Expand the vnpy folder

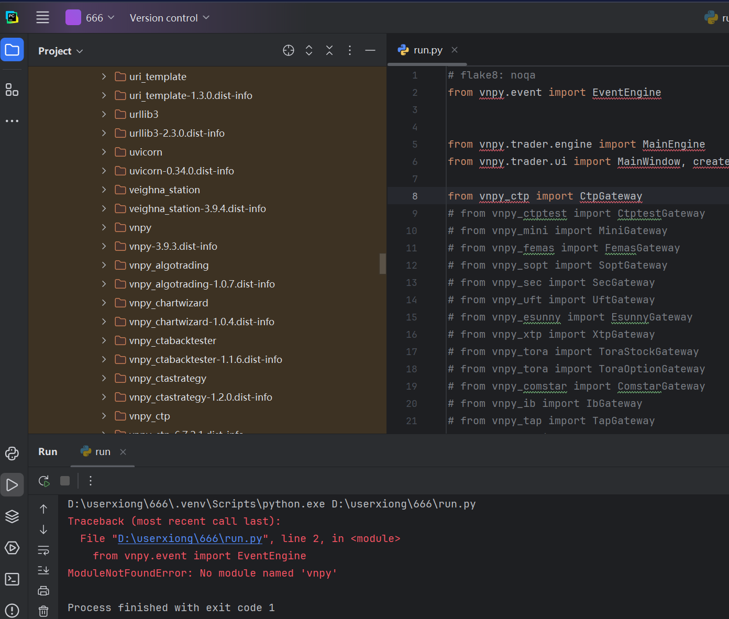click(x=104, y=227)
